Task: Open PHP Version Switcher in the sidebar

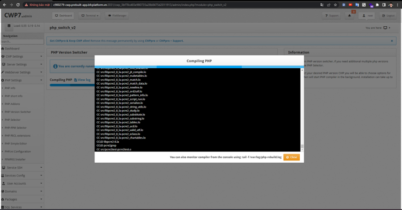Action: pos(18,112)
